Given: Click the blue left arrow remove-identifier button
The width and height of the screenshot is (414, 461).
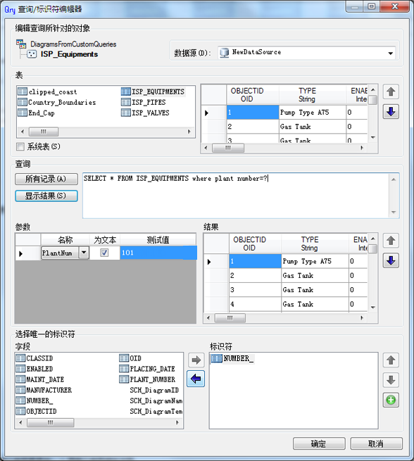Looking at the screenshot, I should point(196,379).
